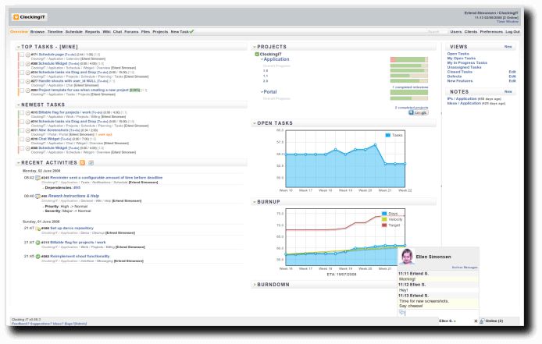Click Edit next to Defects view
Screen dimensions: 542x344
point(512,76)
